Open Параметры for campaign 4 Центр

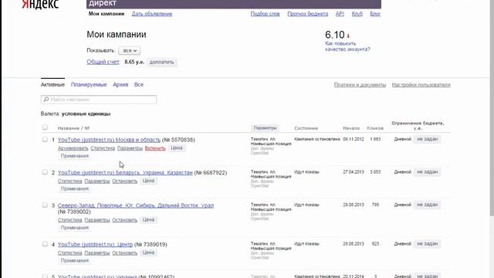click(97, 253)
